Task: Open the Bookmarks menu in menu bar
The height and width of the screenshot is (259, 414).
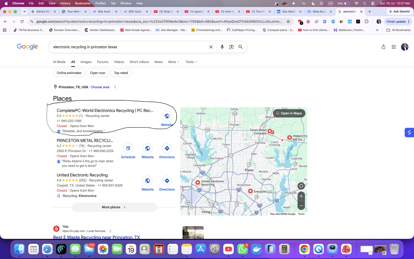Action: point(83,3)
